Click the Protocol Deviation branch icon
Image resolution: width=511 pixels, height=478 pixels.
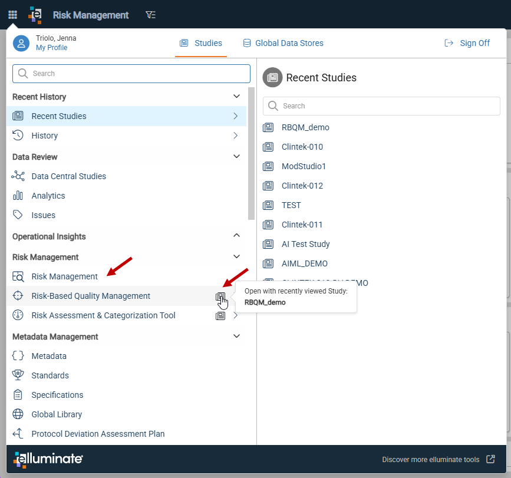point(18,434)
